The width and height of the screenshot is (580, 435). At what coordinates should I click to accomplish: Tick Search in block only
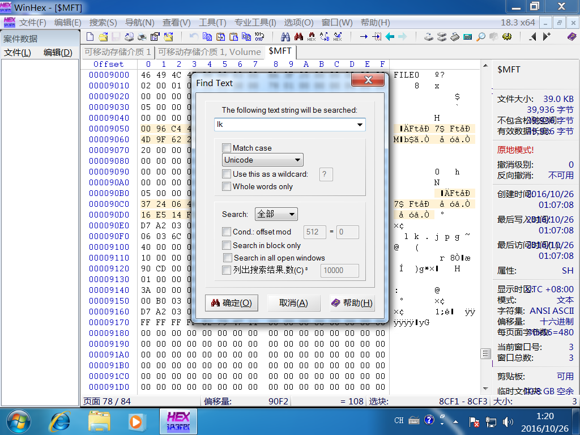pos(227,245)
